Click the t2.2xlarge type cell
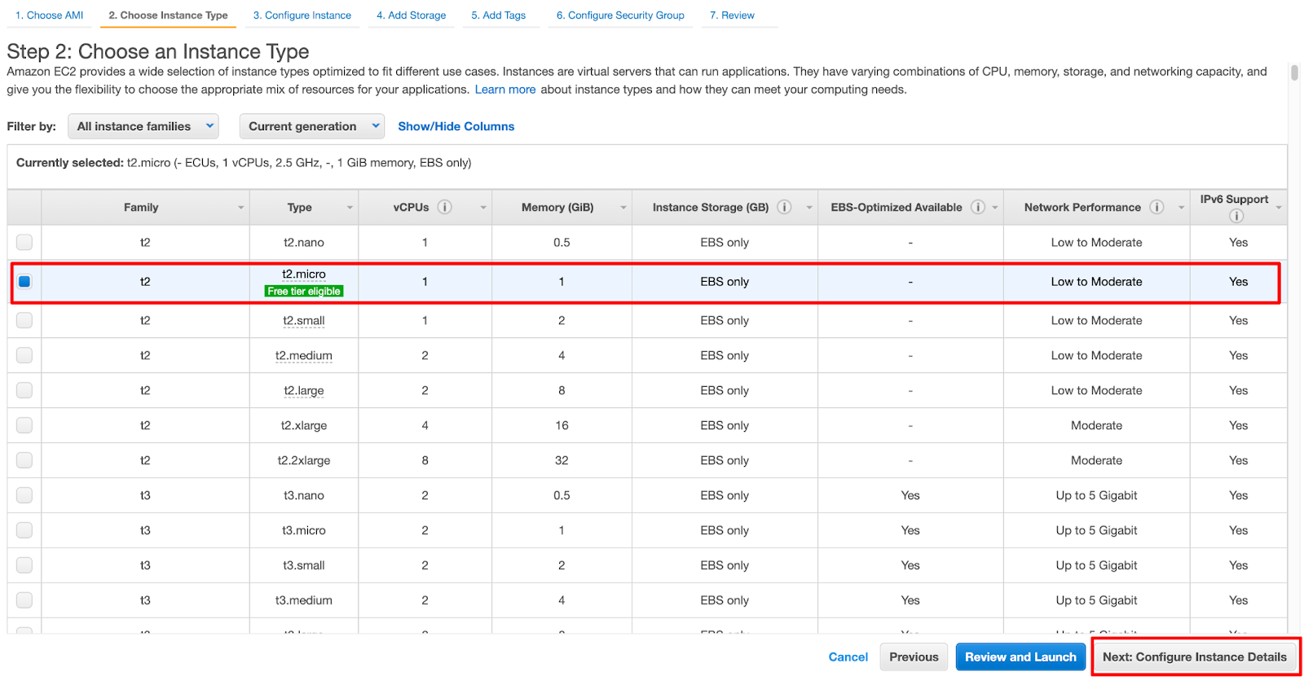 pos(304,460)
